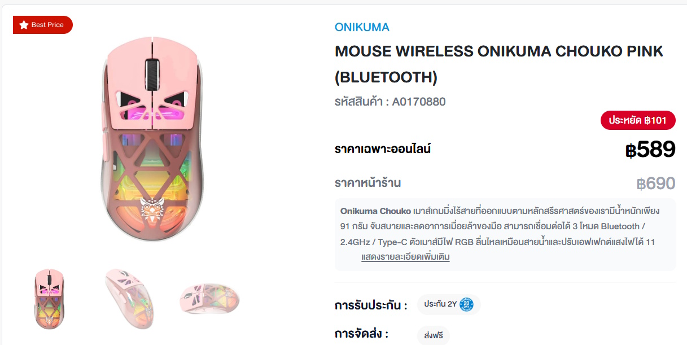Click the red Best Price badge
Screen dimensions: 687x345
click(x=43, y=24)
